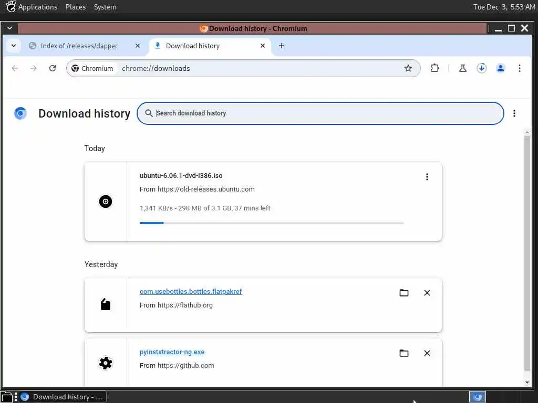Click the flatpakref file type icon
This screenshot has width=538, height=403.
click(105, 304)
